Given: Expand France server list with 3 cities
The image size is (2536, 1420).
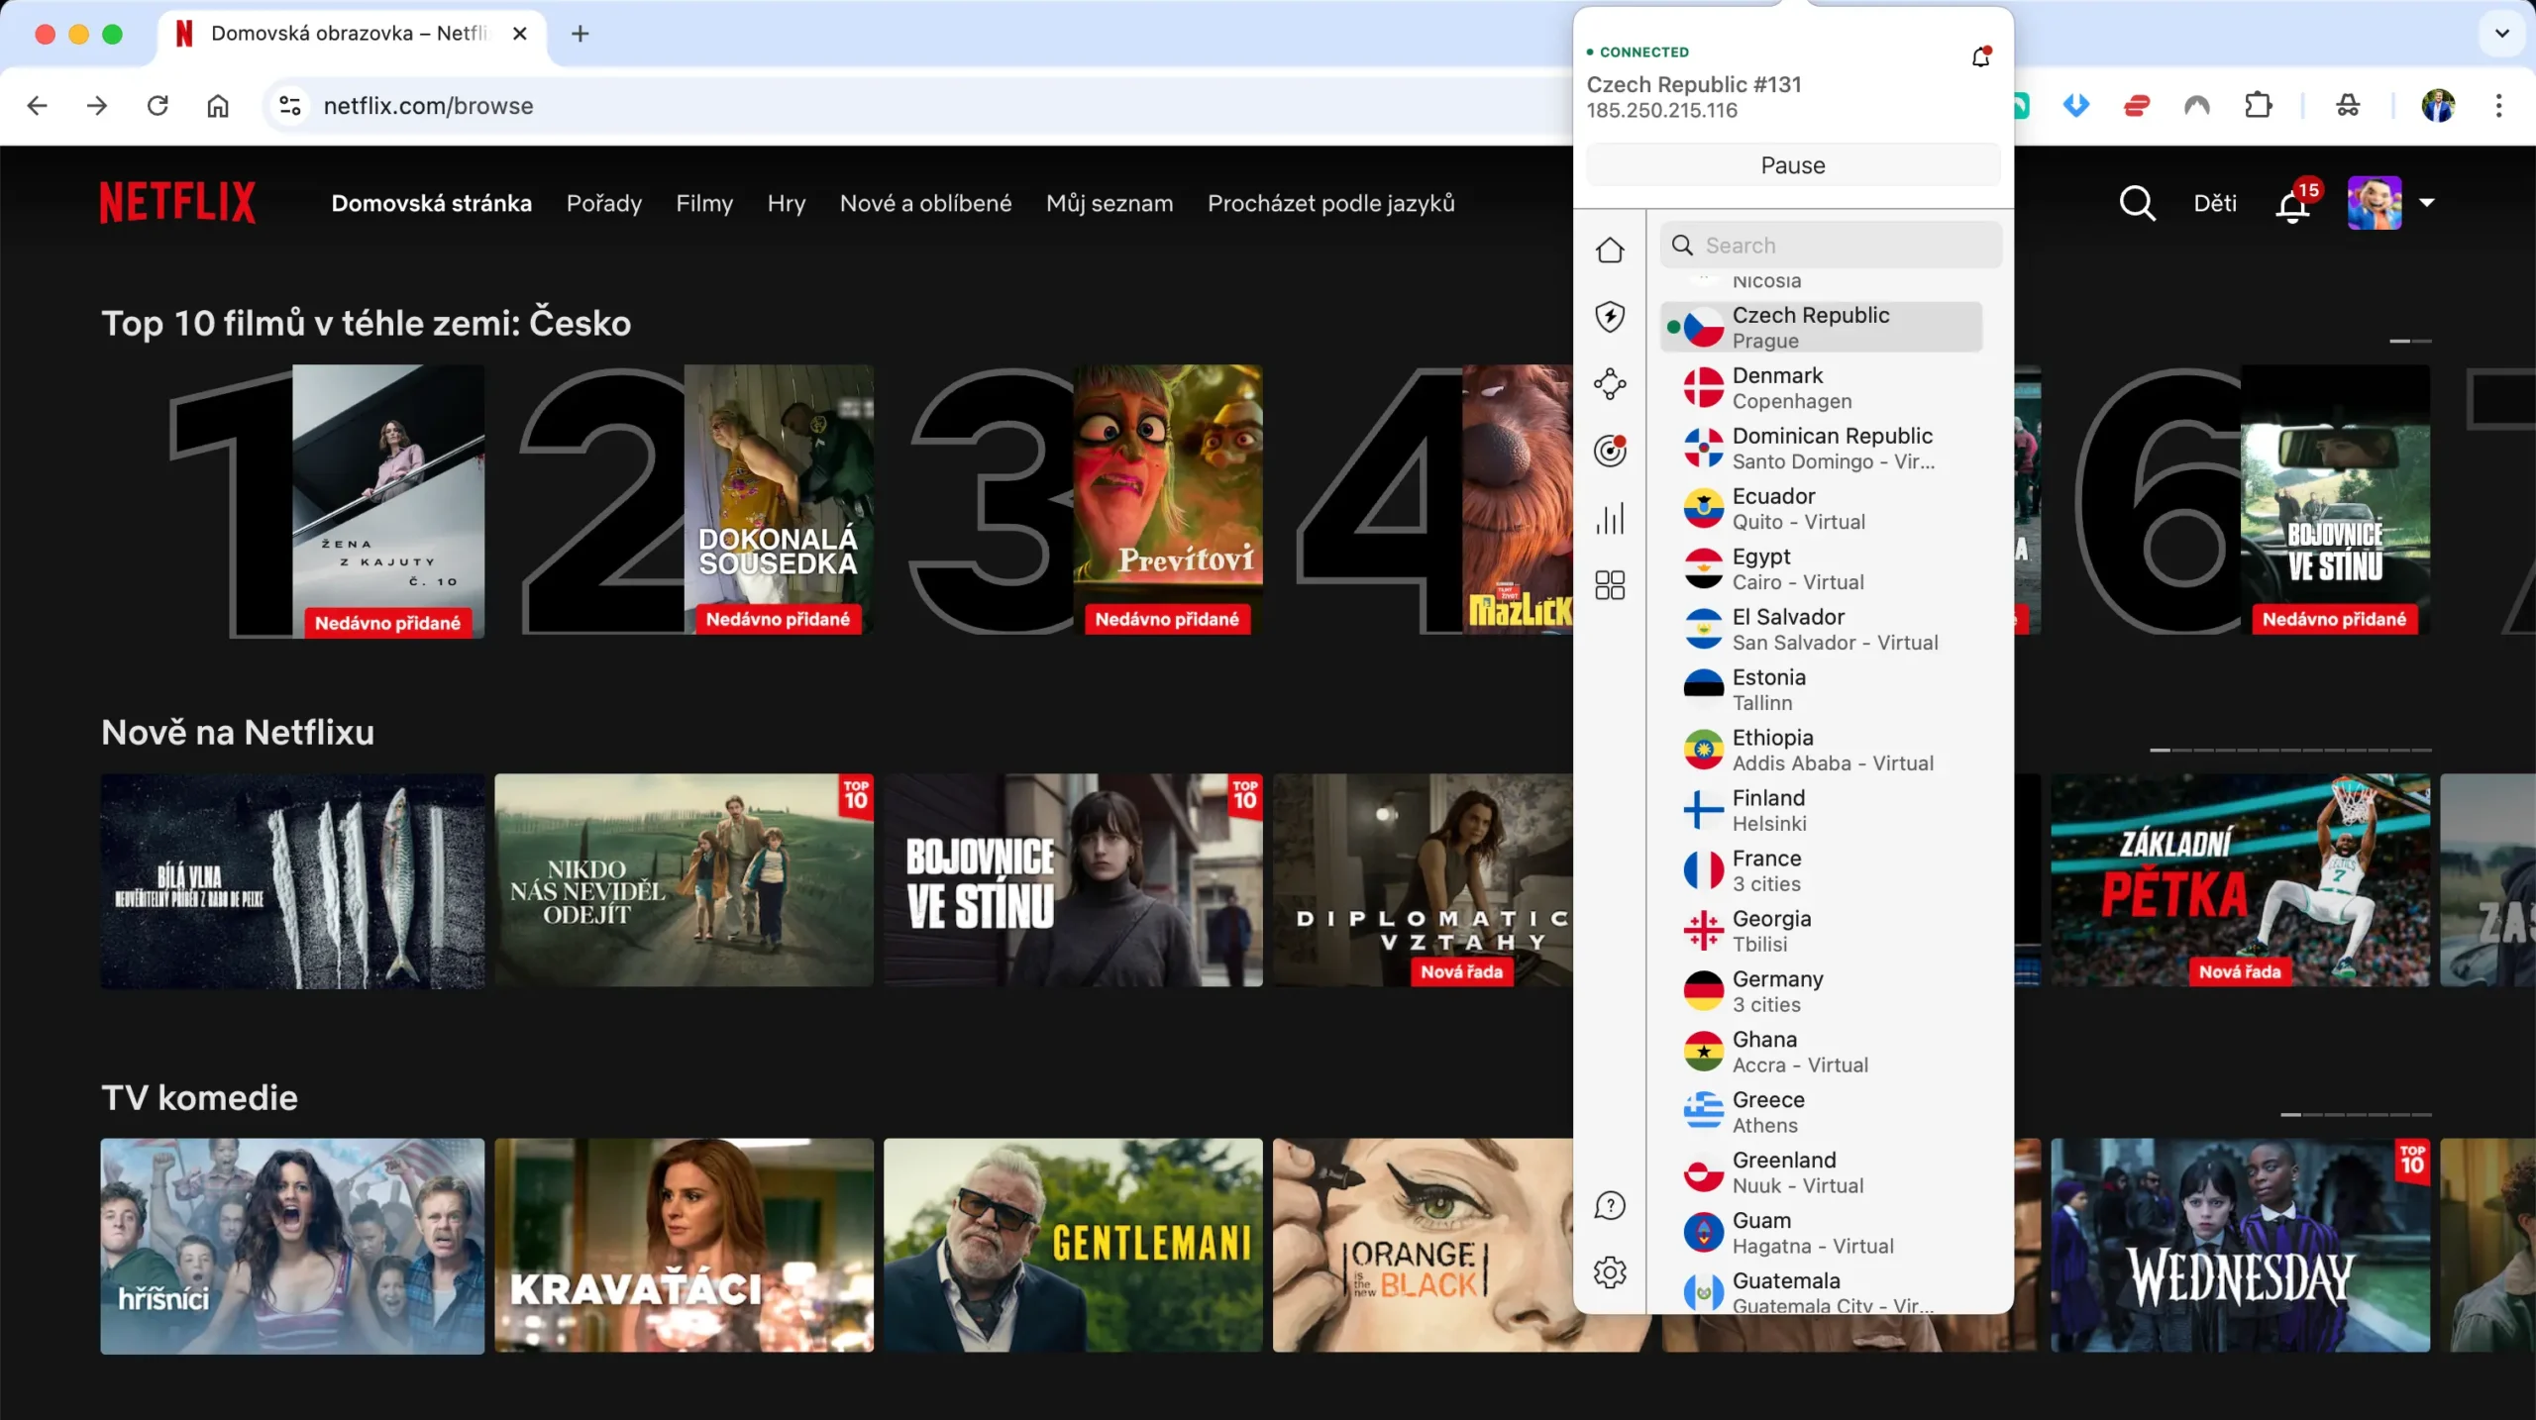Looking at the screenshot, I should coord(1821,869).
